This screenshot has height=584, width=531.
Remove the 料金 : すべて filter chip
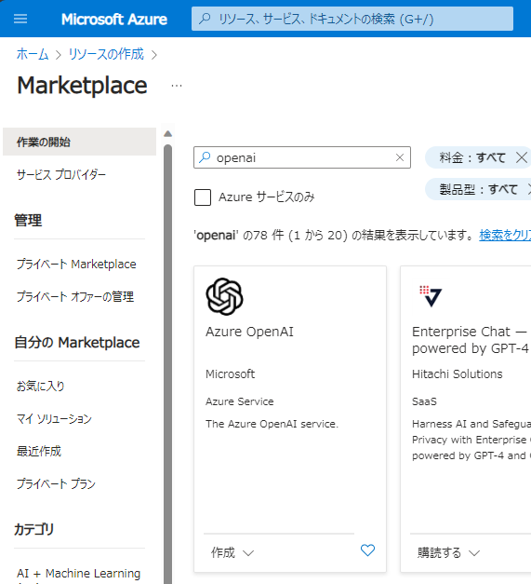click(x=522, y=157)
